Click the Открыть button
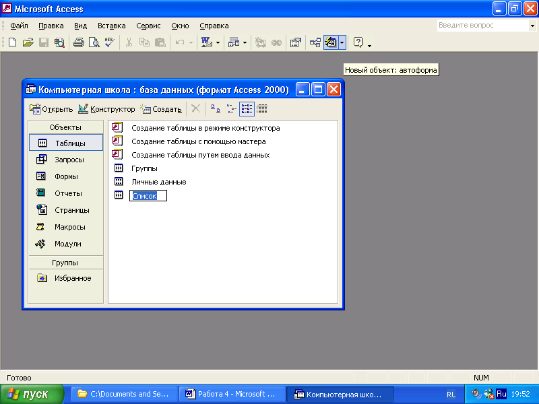This screenshot has width=539, height=404. pos(51,109)
